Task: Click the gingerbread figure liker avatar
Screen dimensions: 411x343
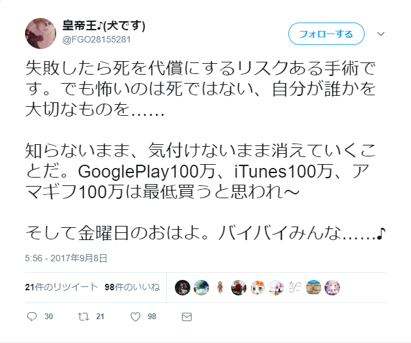Action: (x=220, y=288)
